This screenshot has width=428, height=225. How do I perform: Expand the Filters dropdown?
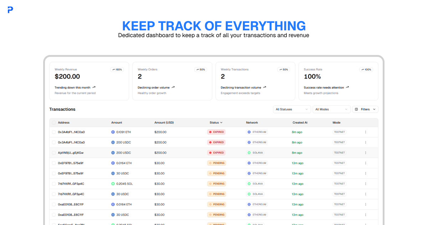click(365, 109)
